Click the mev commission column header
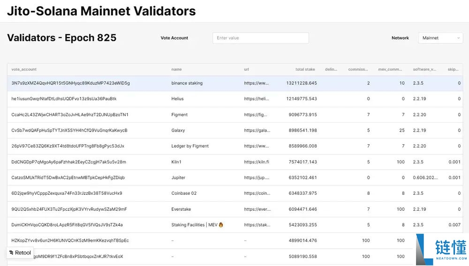The height and width of the screenshot is (266, 469). click(x=390, y=69)
